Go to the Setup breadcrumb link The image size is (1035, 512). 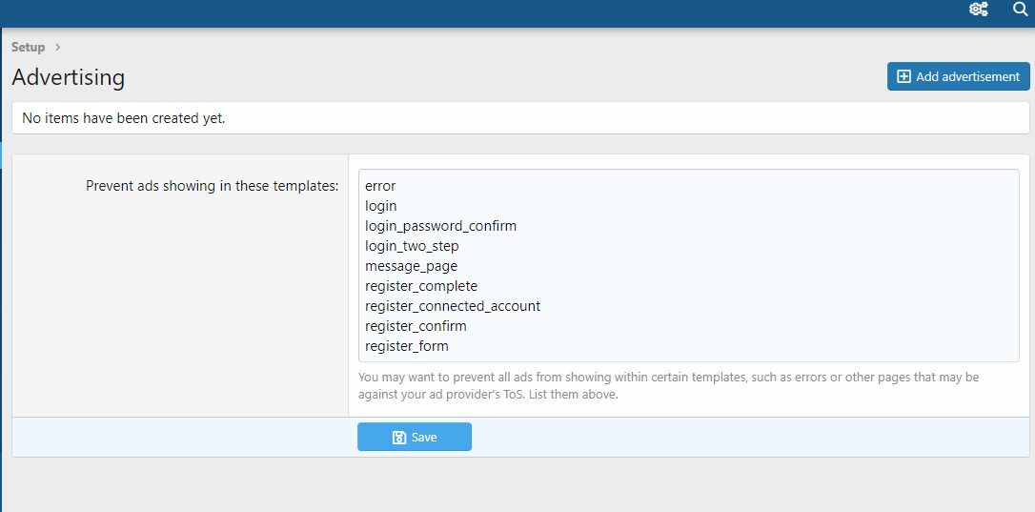tap(28, 47)
